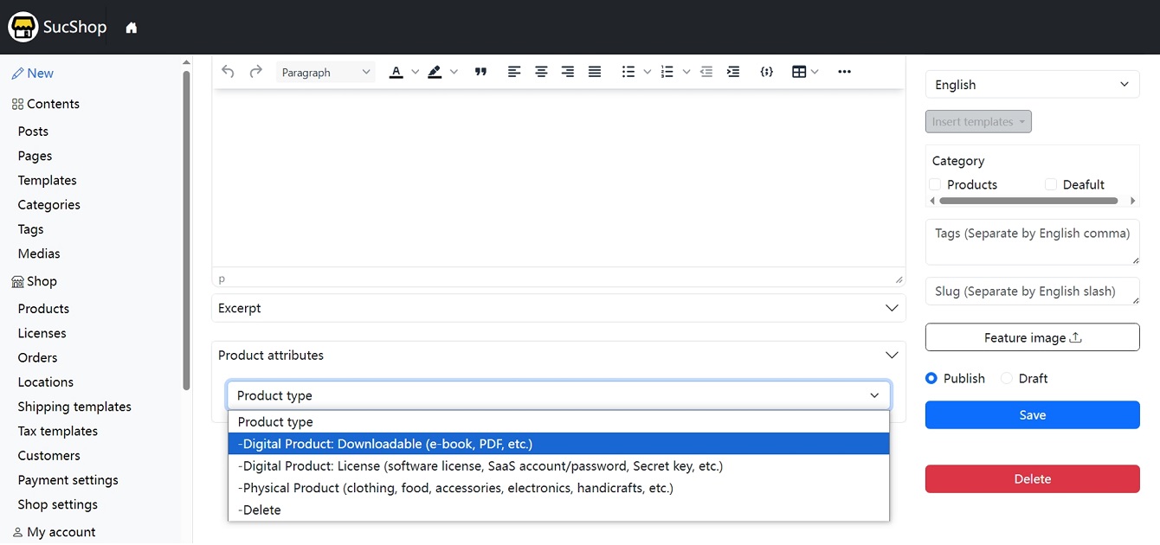Select the Publish radio button
This screenshot has height=545, width=1160.
pos(931,378)
